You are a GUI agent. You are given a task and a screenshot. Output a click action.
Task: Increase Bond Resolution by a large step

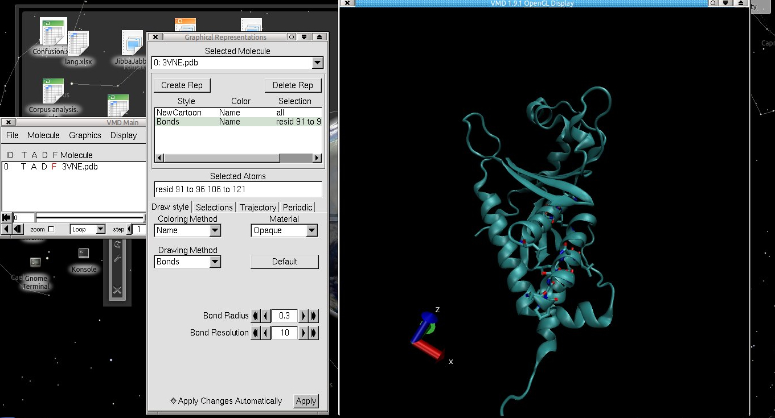pos(314,333)
